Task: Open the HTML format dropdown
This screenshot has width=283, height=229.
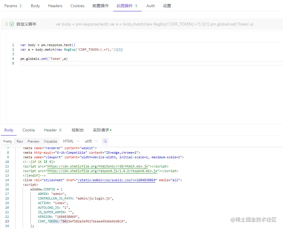Action: 71,141
